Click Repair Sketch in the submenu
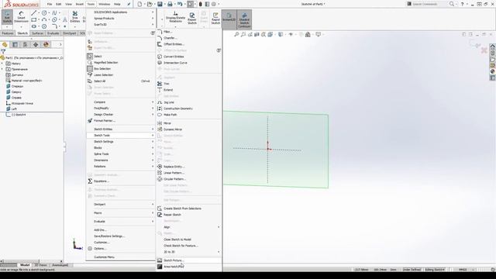The width and height of the screenshot is (496, 279). 189,215
